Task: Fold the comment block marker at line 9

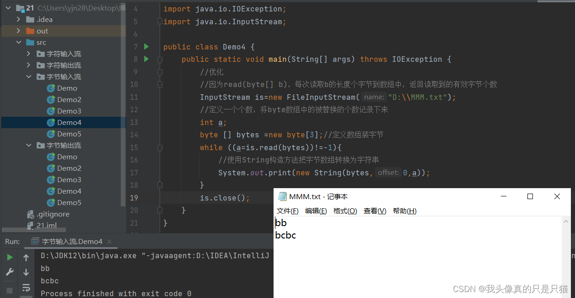Action: point(160,72)
